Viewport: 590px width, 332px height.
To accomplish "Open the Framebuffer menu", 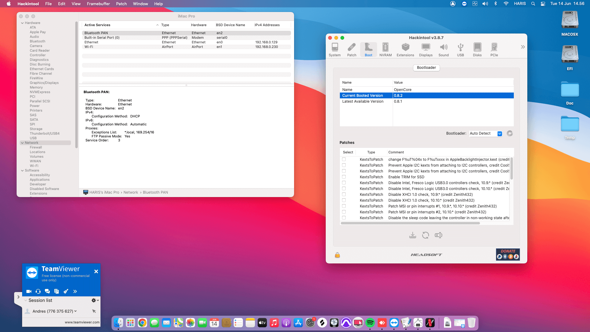I will (x=98, y=4).
